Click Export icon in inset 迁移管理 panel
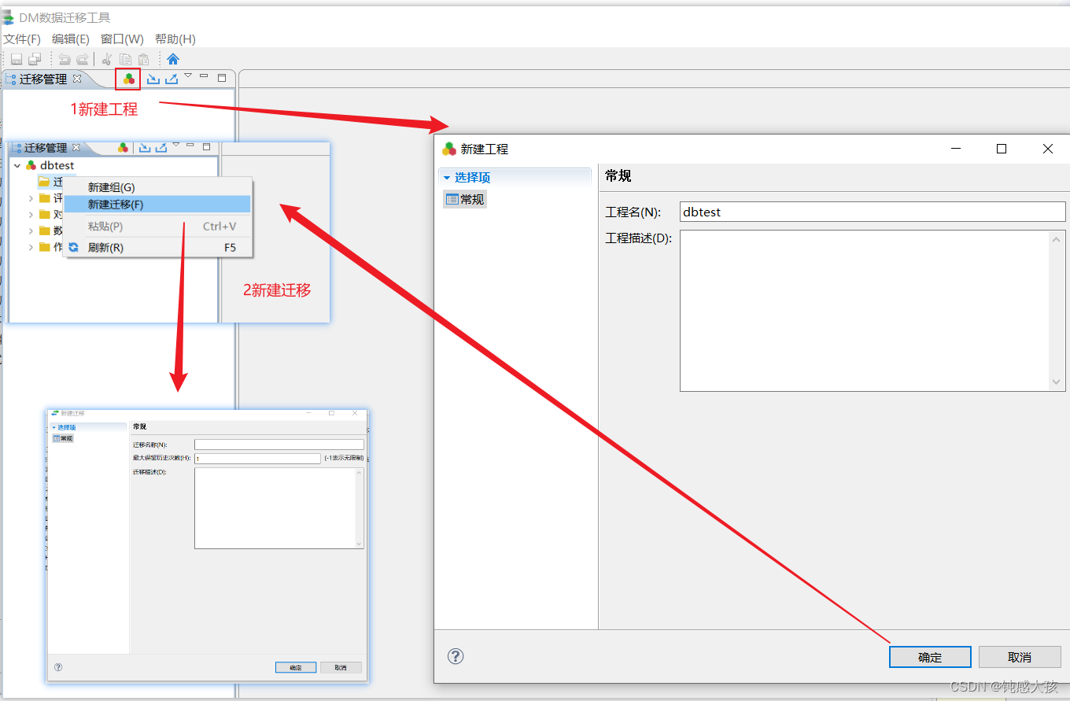 161,147
